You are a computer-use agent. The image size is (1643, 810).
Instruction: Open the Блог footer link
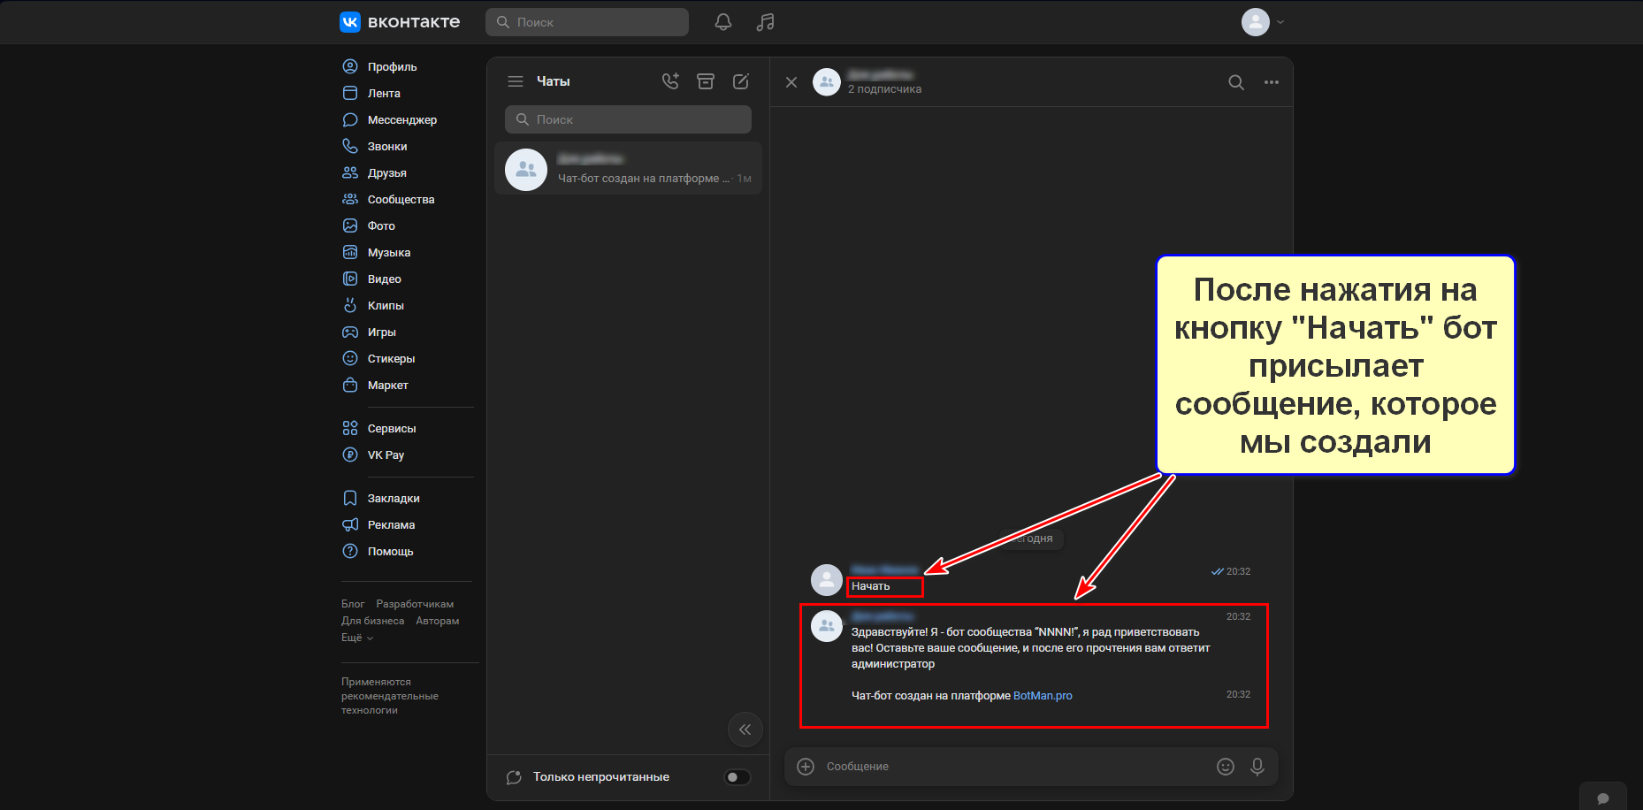(x=353, y=604)
